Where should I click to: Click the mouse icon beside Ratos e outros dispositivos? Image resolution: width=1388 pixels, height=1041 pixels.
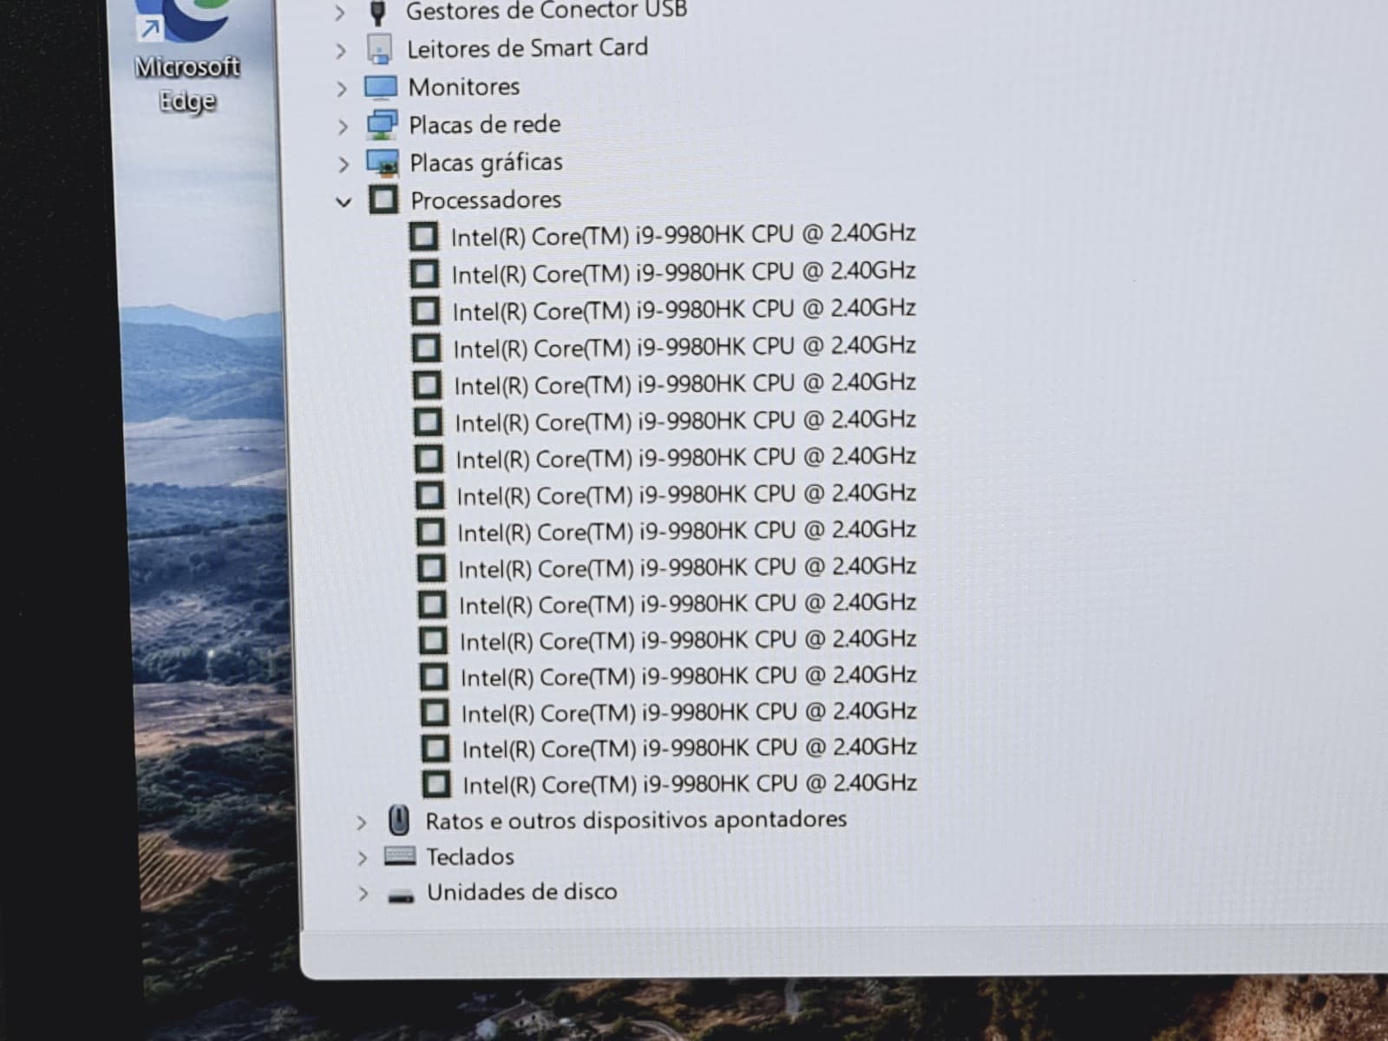pyautogui.click(x=398, y=819)
